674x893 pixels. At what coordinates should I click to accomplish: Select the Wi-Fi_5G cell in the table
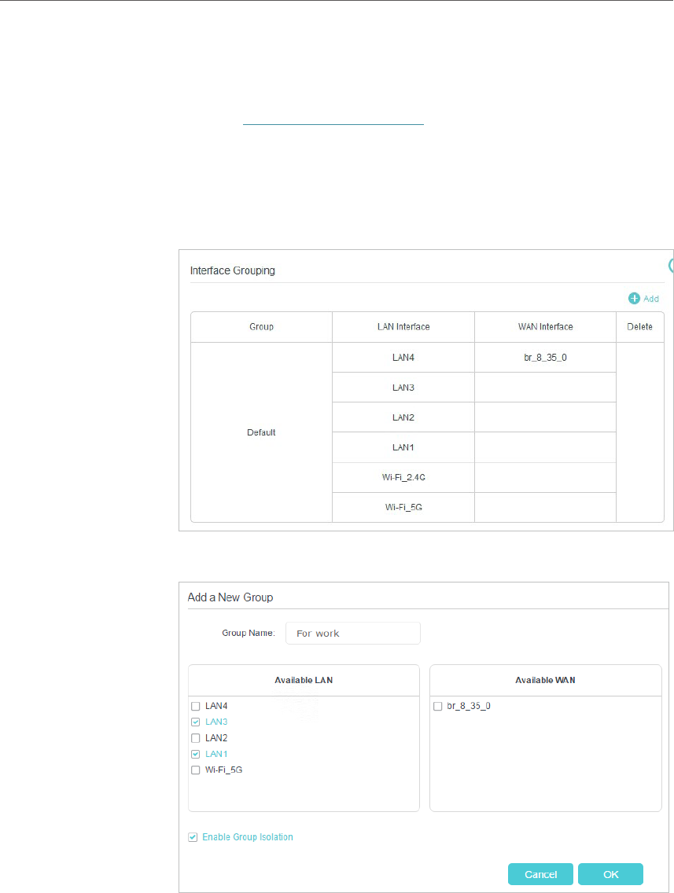pos(403,508)
